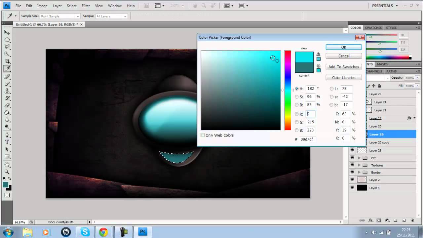
Task: Click the current color swatch in the Color Picker
Action: [304, 67]
